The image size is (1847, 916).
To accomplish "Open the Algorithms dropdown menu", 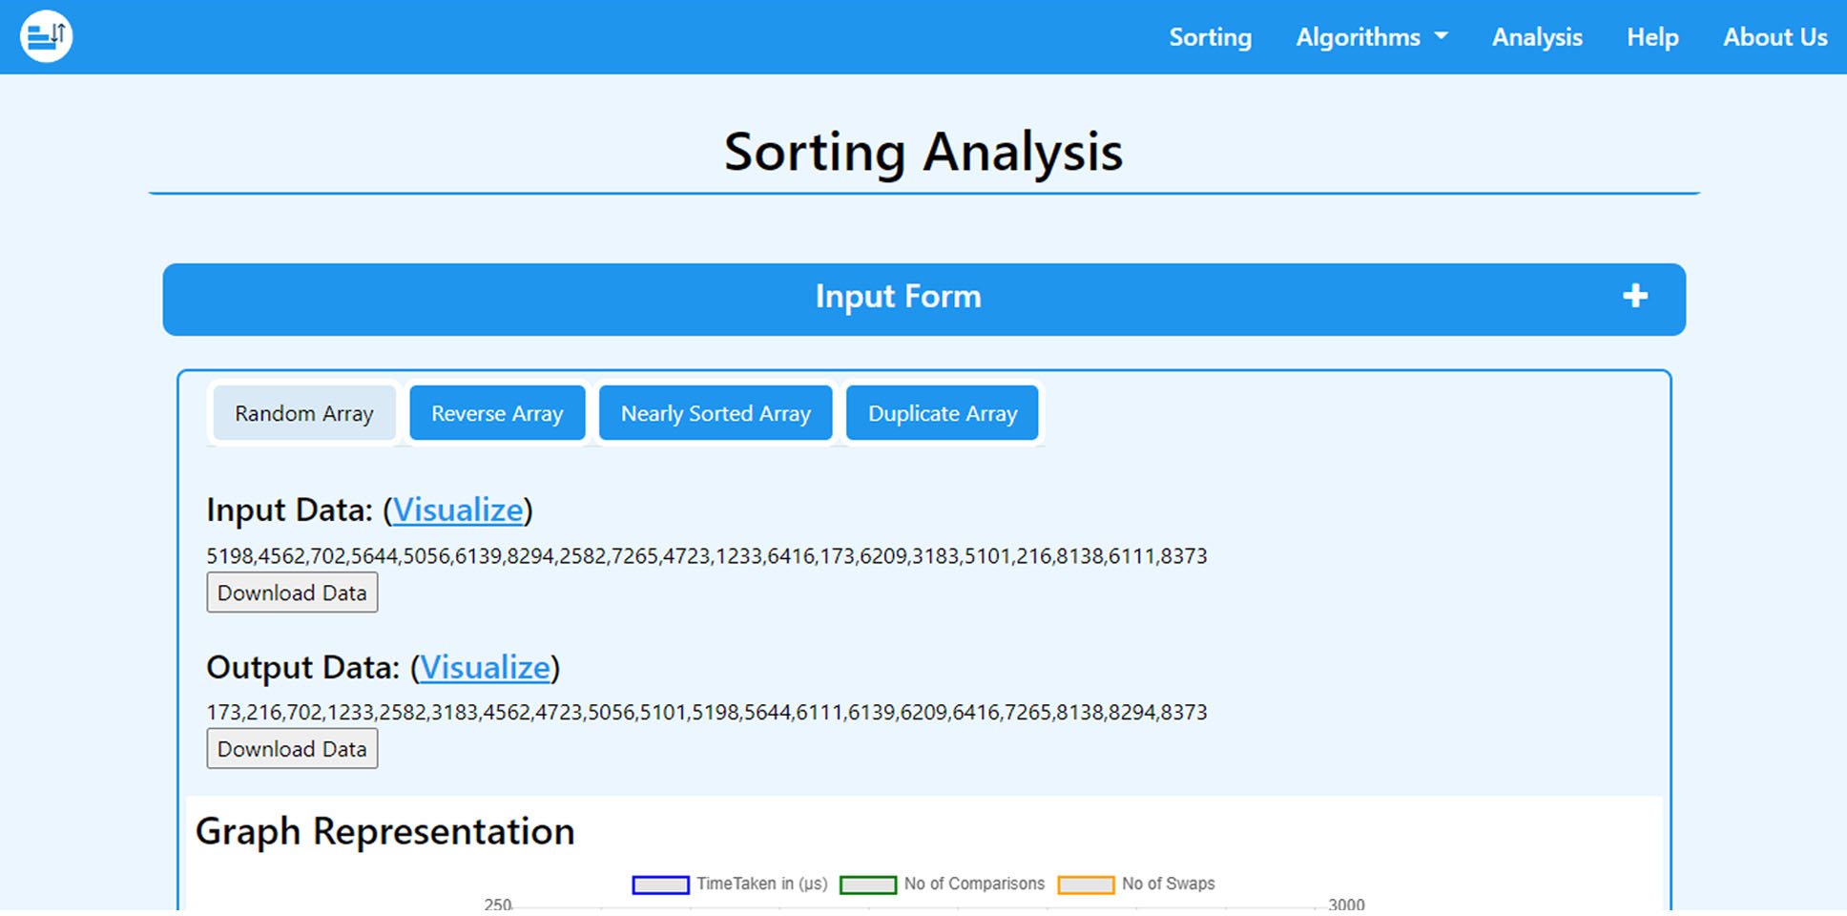I will click(1371, 37).
